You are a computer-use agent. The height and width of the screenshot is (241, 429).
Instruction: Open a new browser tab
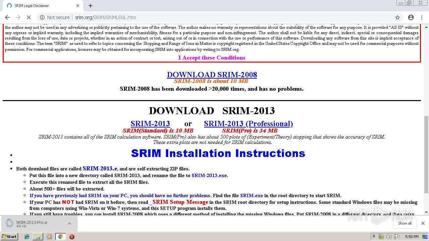click(90, 6)
